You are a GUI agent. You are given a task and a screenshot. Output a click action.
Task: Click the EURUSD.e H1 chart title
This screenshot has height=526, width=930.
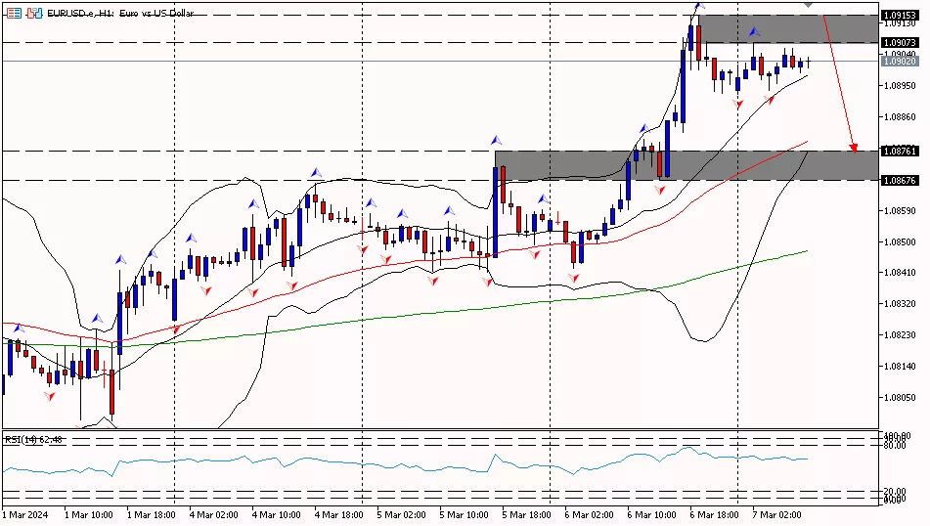(x=120, y=13)
